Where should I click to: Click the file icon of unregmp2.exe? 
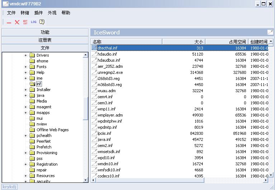(94, 72)
